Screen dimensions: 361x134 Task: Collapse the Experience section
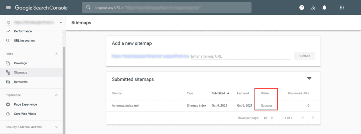[57, 95]
